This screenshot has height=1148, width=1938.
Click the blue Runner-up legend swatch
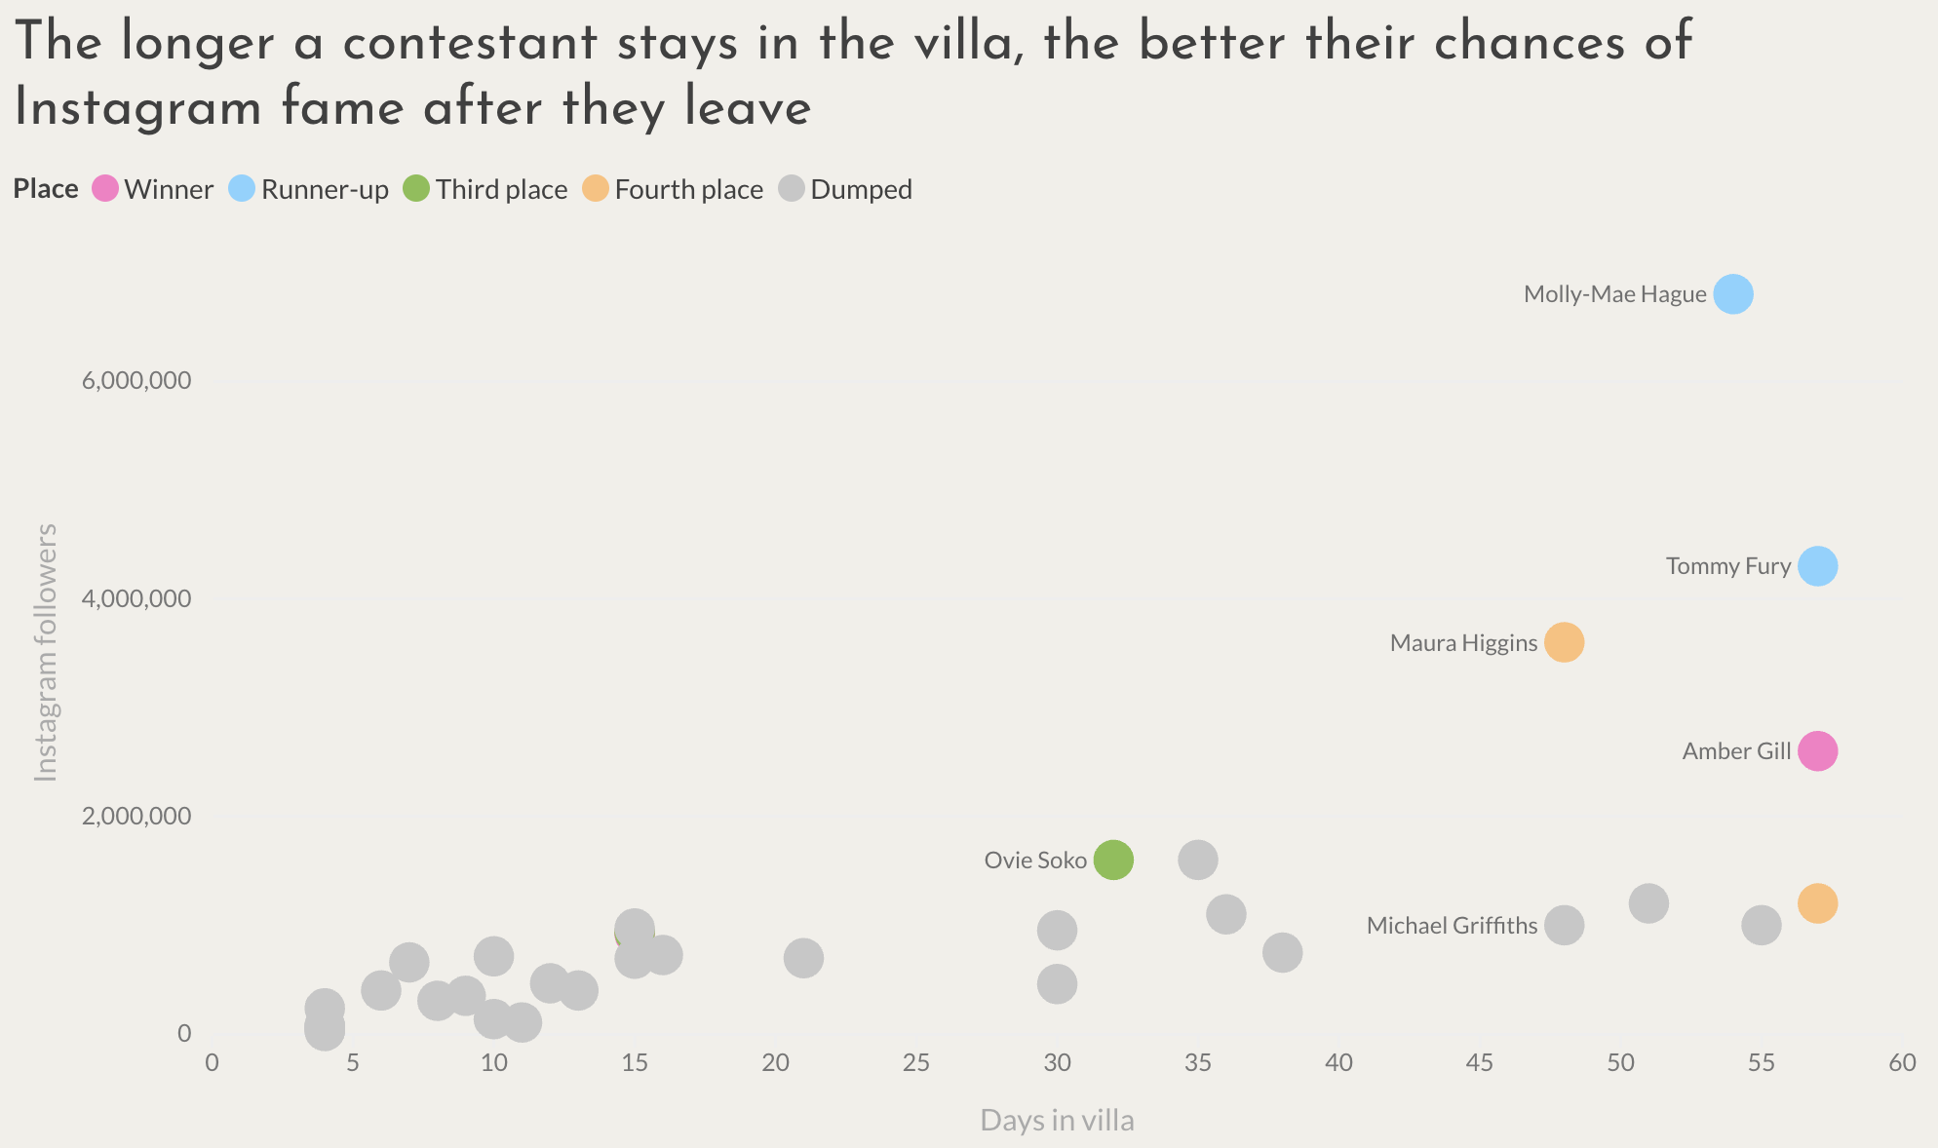point(242,189)
